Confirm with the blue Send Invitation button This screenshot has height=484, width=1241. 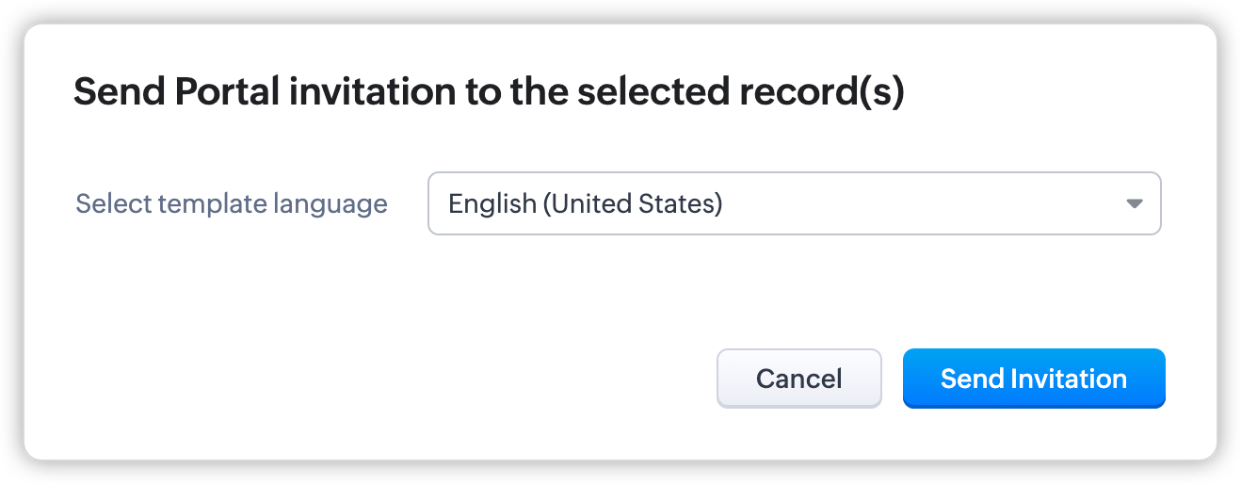point(1034,379)
